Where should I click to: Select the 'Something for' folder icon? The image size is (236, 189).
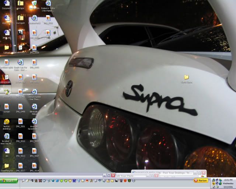6,166
